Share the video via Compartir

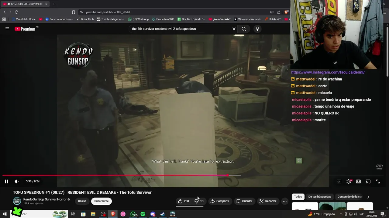(x=220, y=201)
